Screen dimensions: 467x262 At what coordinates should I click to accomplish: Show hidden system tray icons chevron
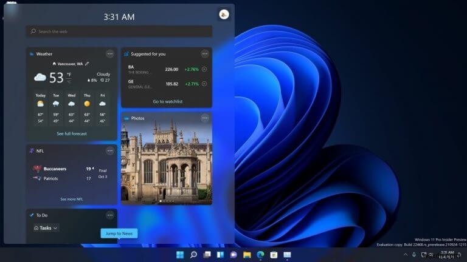click(x=406, y=255)
